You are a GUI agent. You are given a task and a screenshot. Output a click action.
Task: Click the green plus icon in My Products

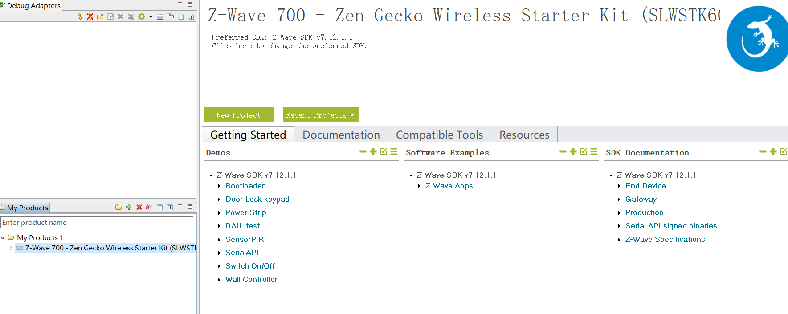point(129,207)
